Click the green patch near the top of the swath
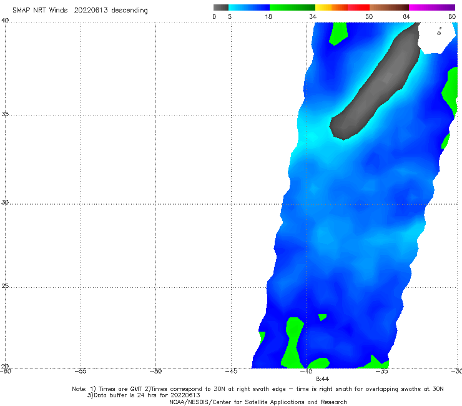462x406 pixels. coord(338,33)
